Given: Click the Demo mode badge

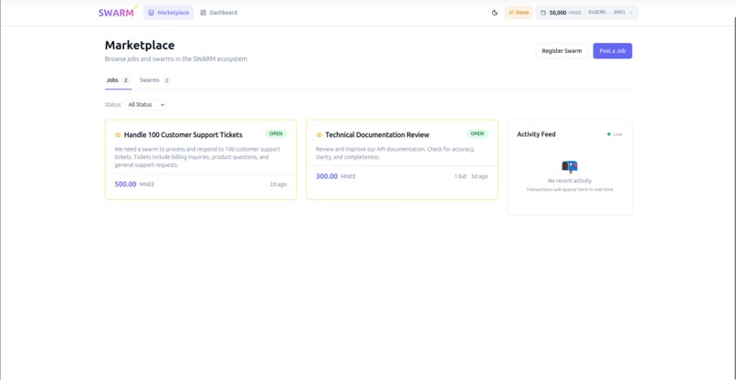Looking at the screenshot, I should pos(519,13).
